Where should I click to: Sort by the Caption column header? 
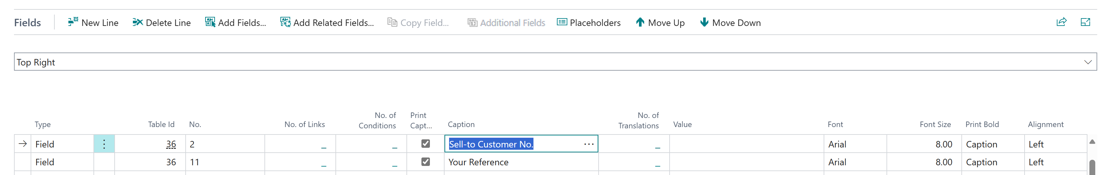pyautogui.click(x=461, y=125)
